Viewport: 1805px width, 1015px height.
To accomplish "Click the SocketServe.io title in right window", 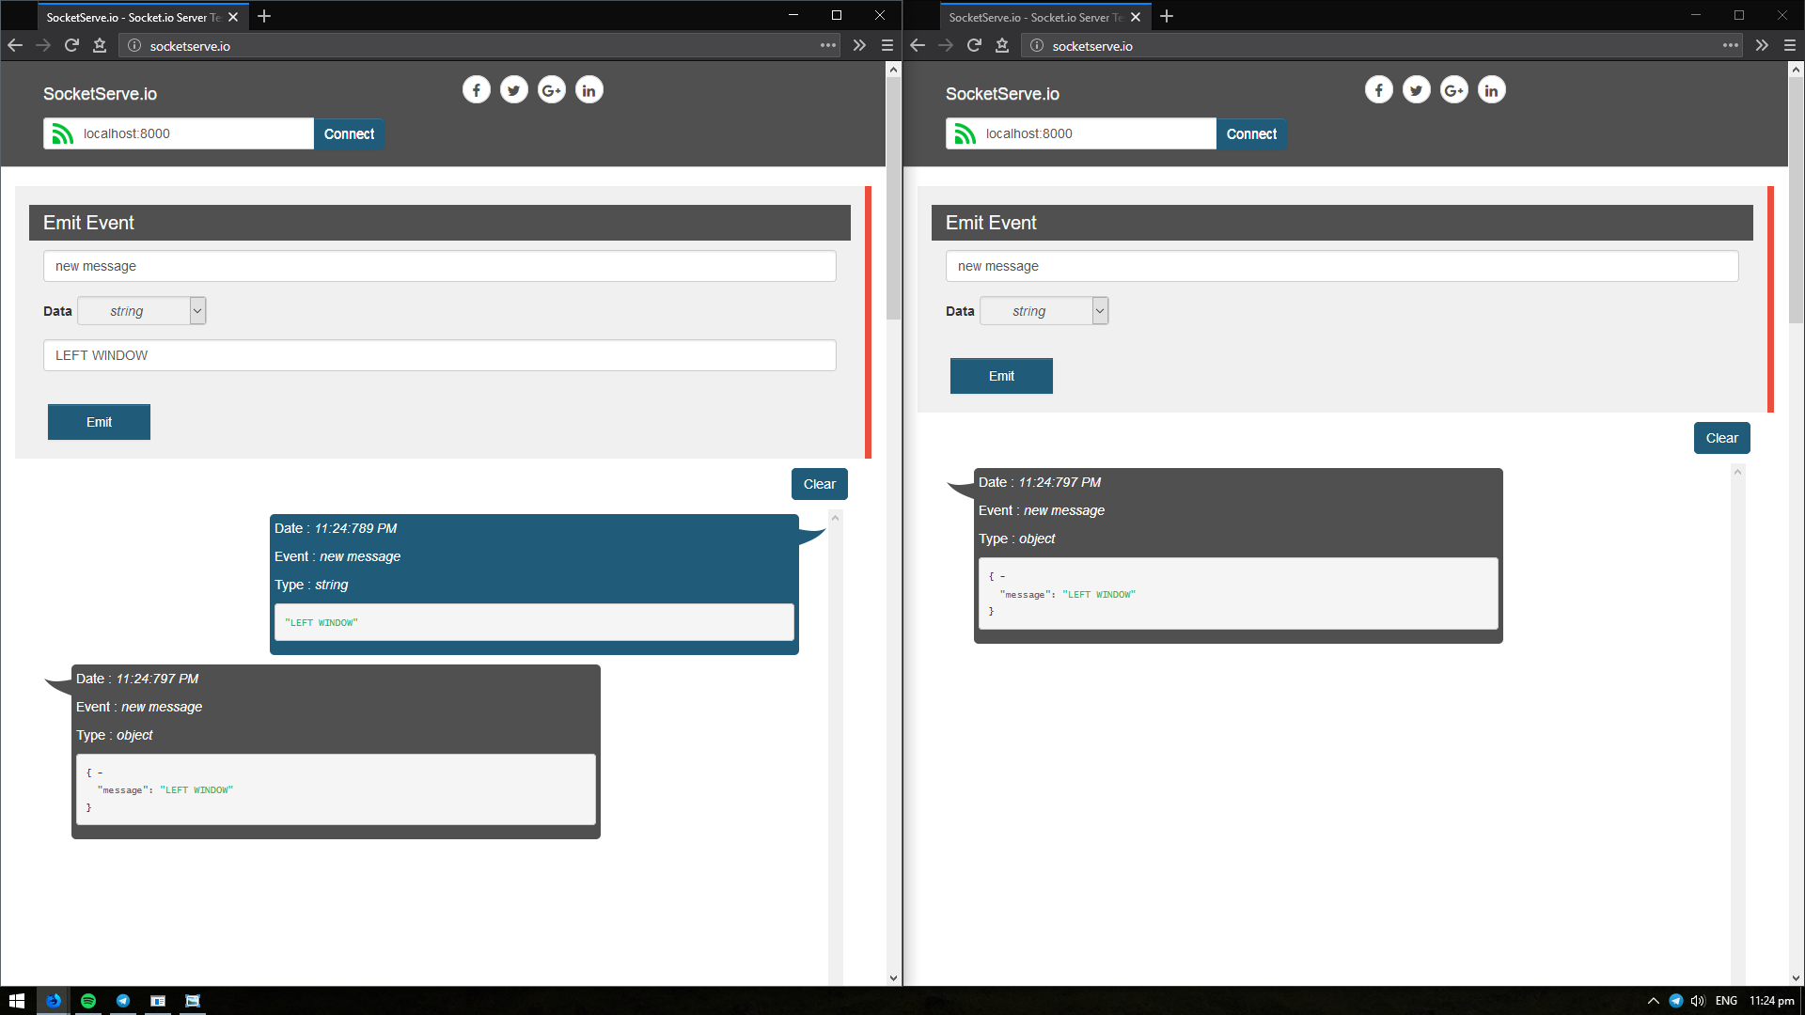I will point(1002,94).
